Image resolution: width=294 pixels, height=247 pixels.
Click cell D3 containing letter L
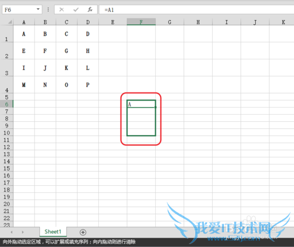coord(88,68)
